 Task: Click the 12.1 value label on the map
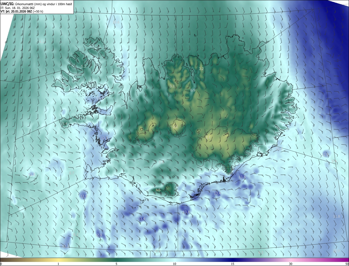tap(104, 138)
